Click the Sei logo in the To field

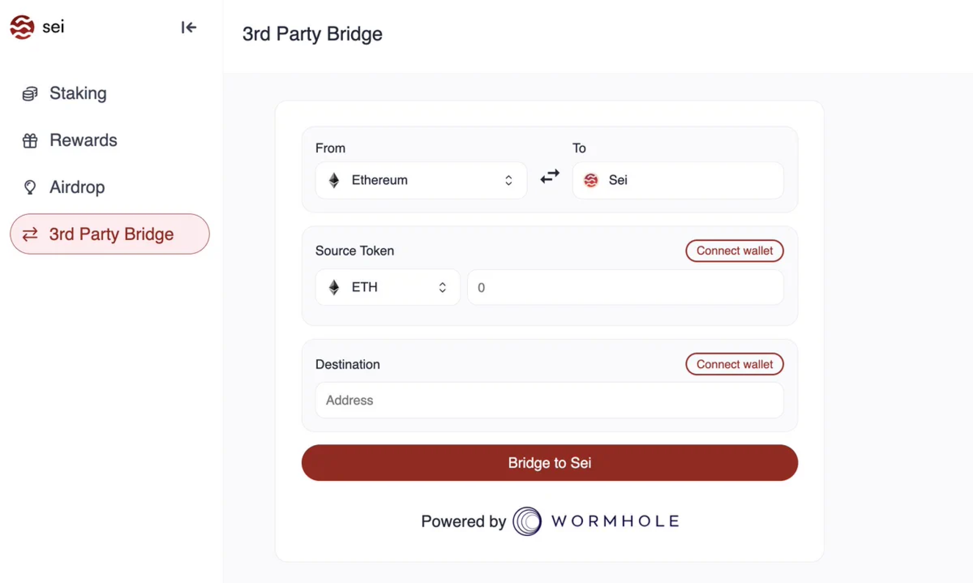pyautogui.click(x=590, y=180)
